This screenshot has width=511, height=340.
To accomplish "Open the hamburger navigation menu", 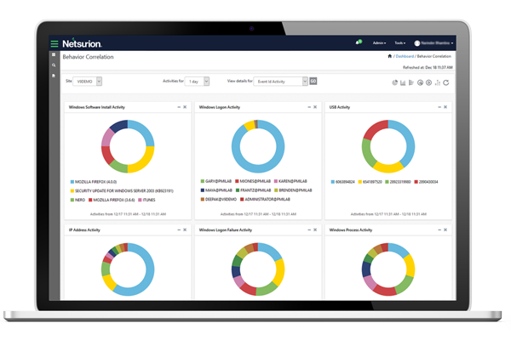I will coord(55,43).
